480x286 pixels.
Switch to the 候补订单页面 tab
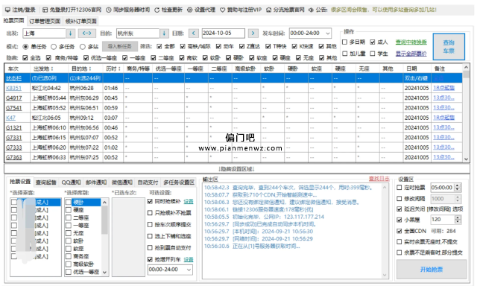80,21
